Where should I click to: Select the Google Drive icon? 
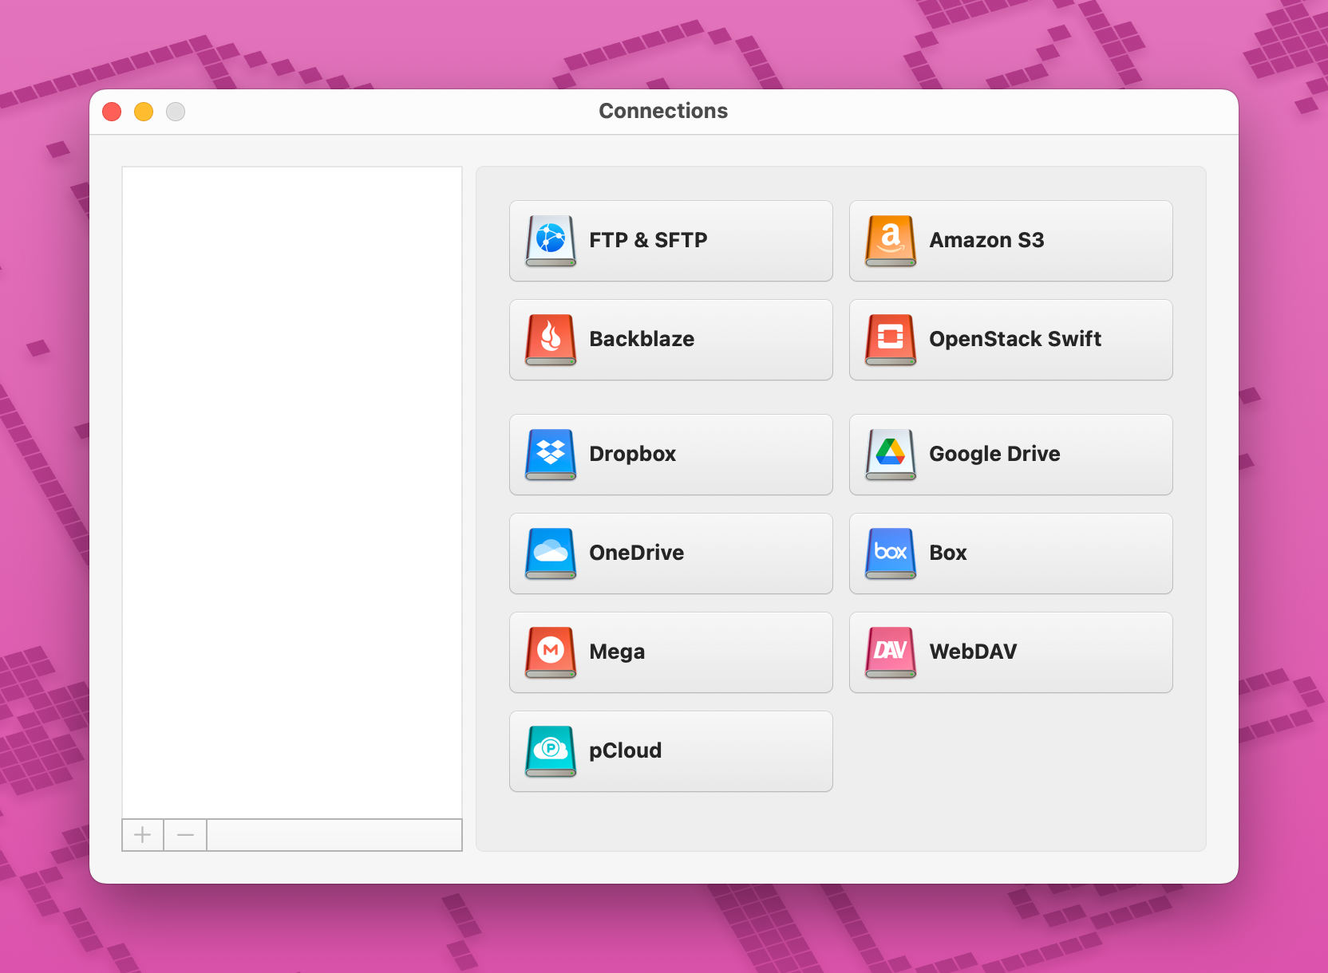click(x=889, y=454)
